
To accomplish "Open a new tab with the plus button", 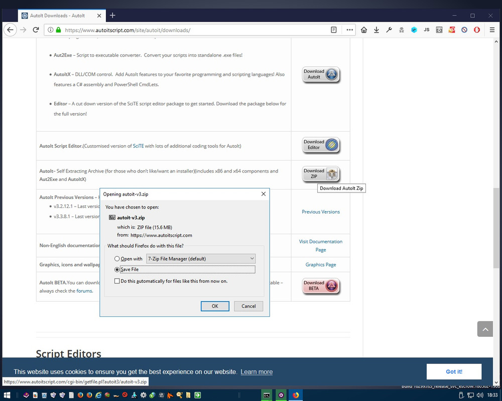I will point(112,16).
